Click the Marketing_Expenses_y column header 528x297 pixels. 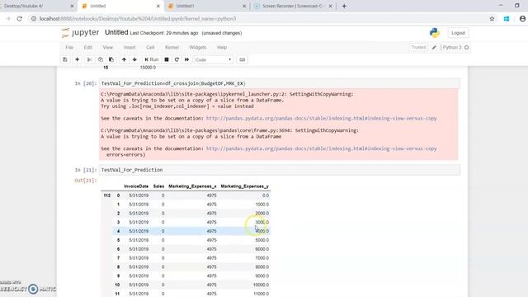click(x=244, y=186)
